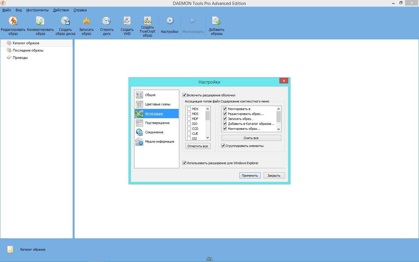Close the Настройки dialog with X
This screenshot has width=419, height=262.
pyautogui.click(x=284, y=81)
